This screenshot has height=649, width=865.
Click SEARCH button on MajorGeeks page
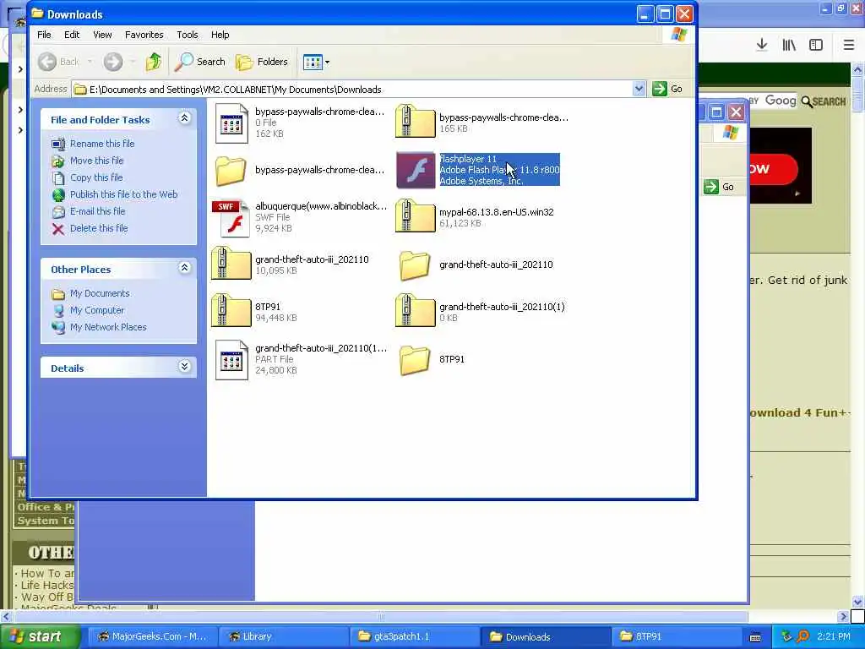coord(824,101)
